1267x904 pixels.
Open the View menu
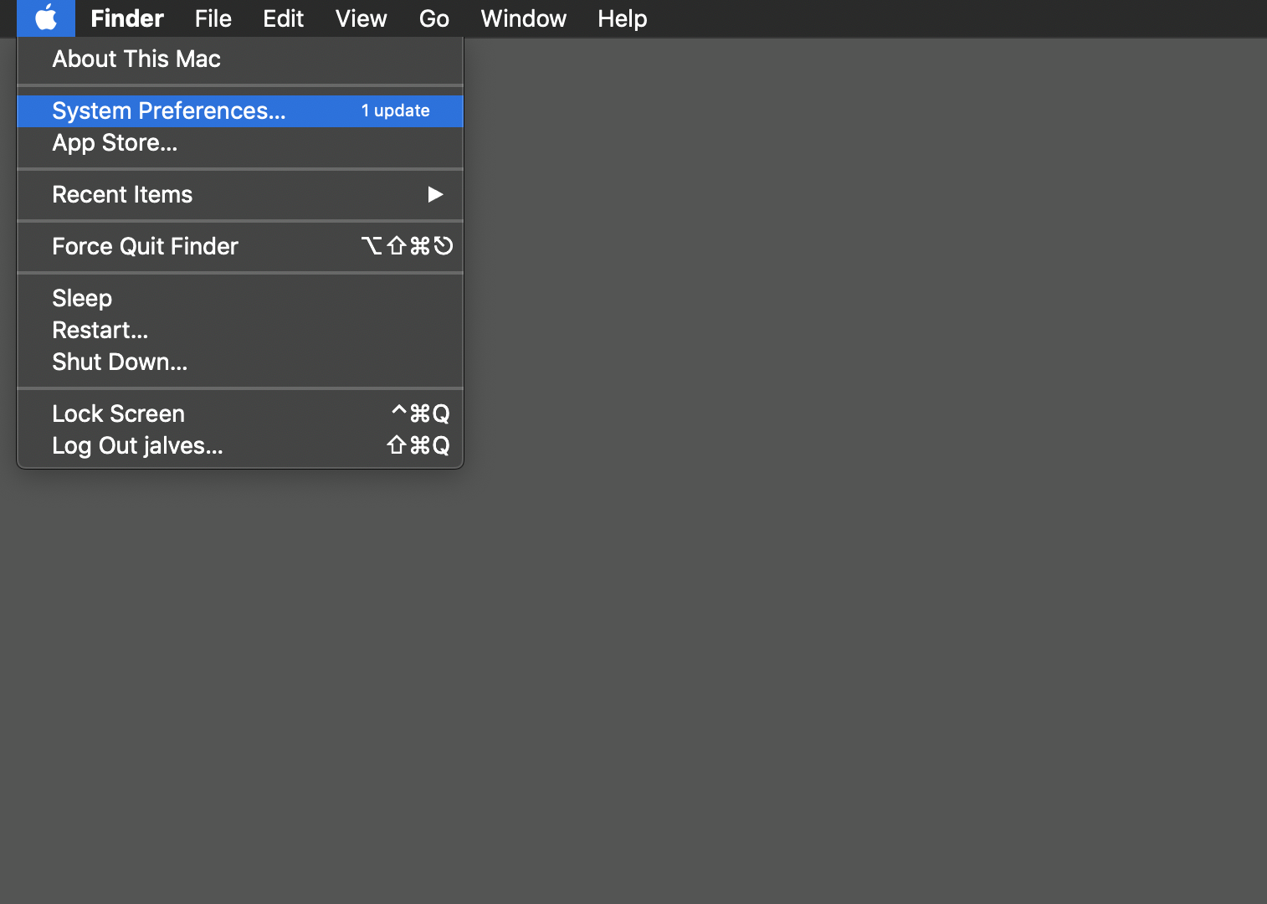click(x=361, y=18)
